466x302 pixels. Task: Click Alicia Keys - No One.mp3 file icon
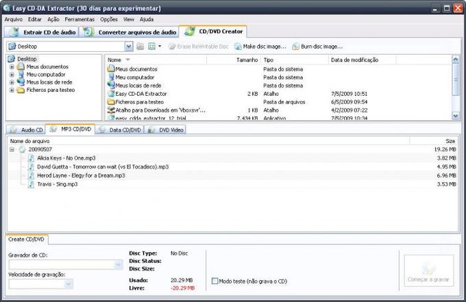click(32, 158)
